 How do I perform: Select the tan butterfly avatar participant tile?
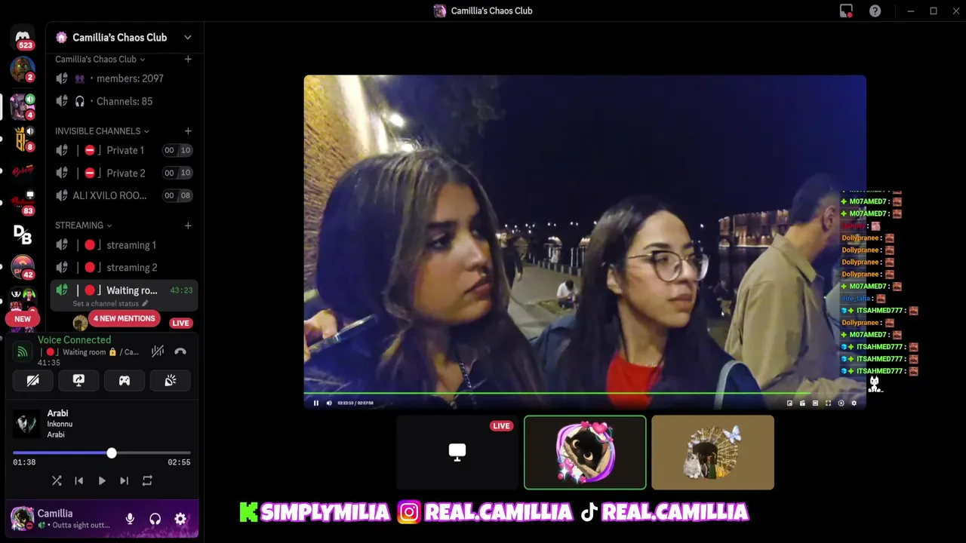coord(712,452)
